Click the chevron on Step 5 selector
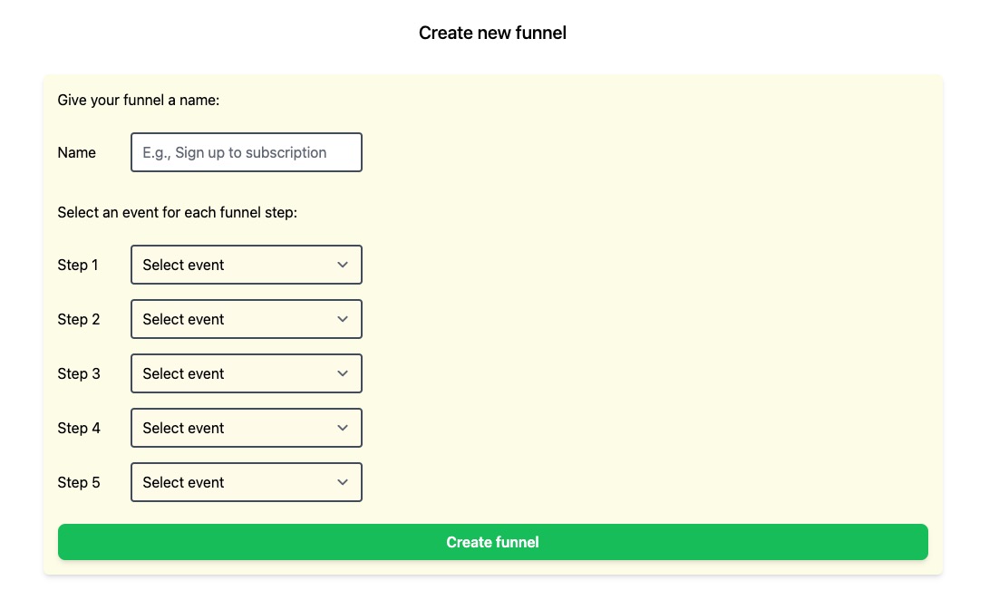Screen dimensions: 989x590 (x=343, y=482)
